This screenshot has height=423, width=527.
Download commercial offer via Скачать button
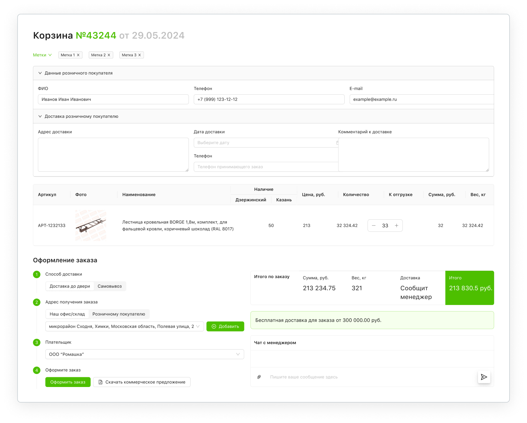pos(142,382)
